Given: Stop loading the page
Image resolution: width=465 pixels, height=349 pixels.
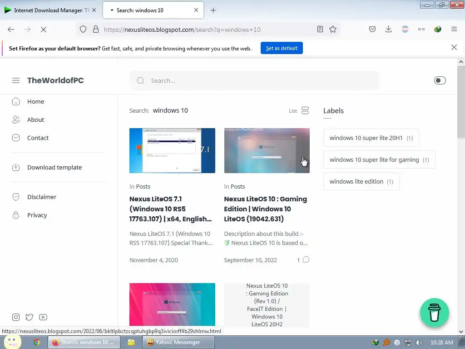Looking at the screenshot, I should pyautogui.click(x=43, y=30).
